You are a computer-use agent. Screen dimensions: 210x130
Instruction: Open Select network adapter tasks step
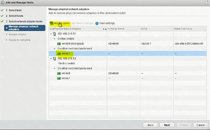(25, 21)
